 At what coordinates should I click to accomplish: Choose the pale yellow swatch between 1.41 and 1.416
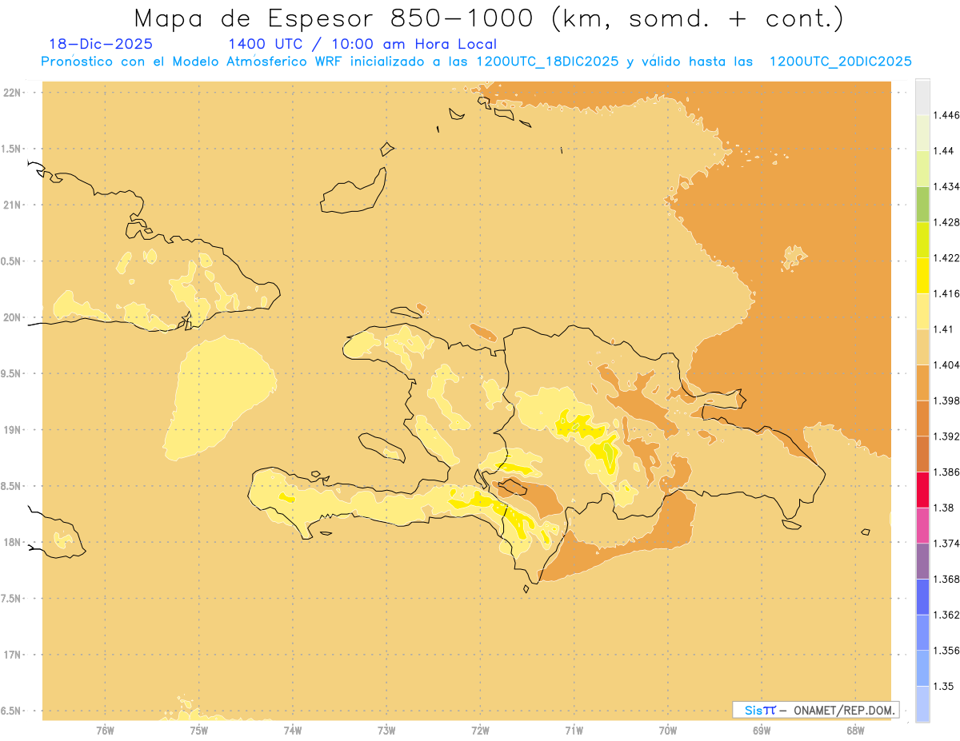pyautogui.click(x=922, y=311)
